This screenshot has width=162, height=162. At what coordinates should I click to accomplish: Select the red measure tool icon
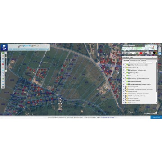3,67
